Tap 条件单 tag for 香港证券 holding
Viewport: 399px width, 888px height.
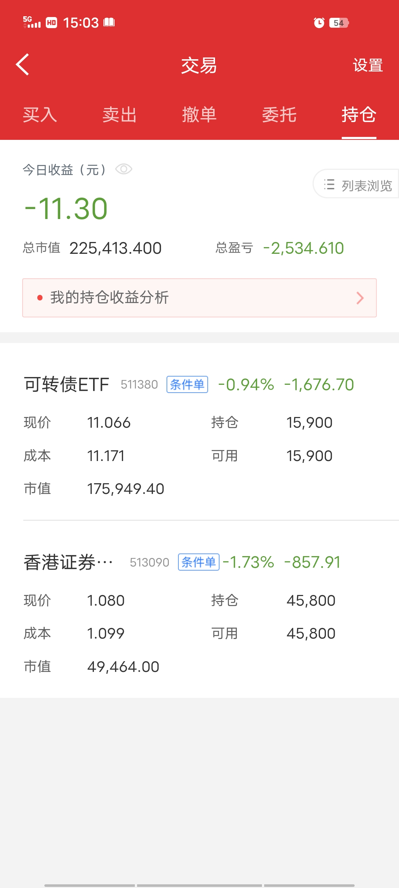coord(199,562)
